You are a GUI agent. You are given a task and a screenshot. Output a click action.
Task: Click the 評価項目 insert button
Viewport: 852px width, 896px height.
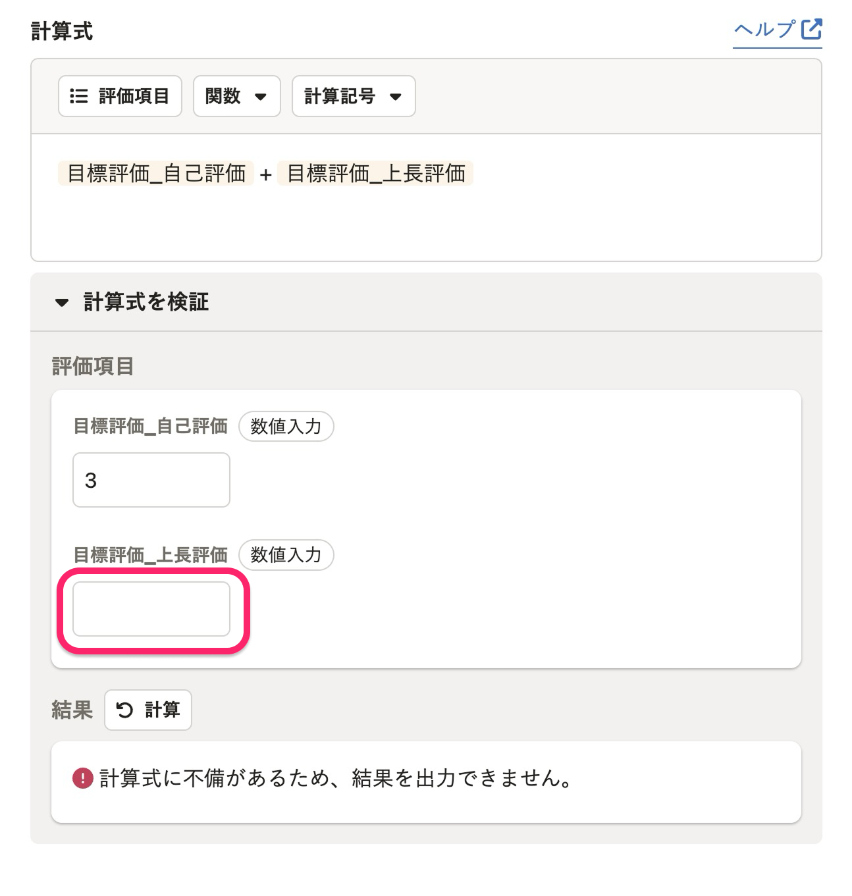coord(120,96)
